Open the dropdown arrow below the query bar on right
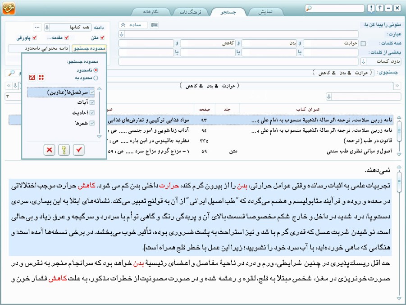 (329, 97)
